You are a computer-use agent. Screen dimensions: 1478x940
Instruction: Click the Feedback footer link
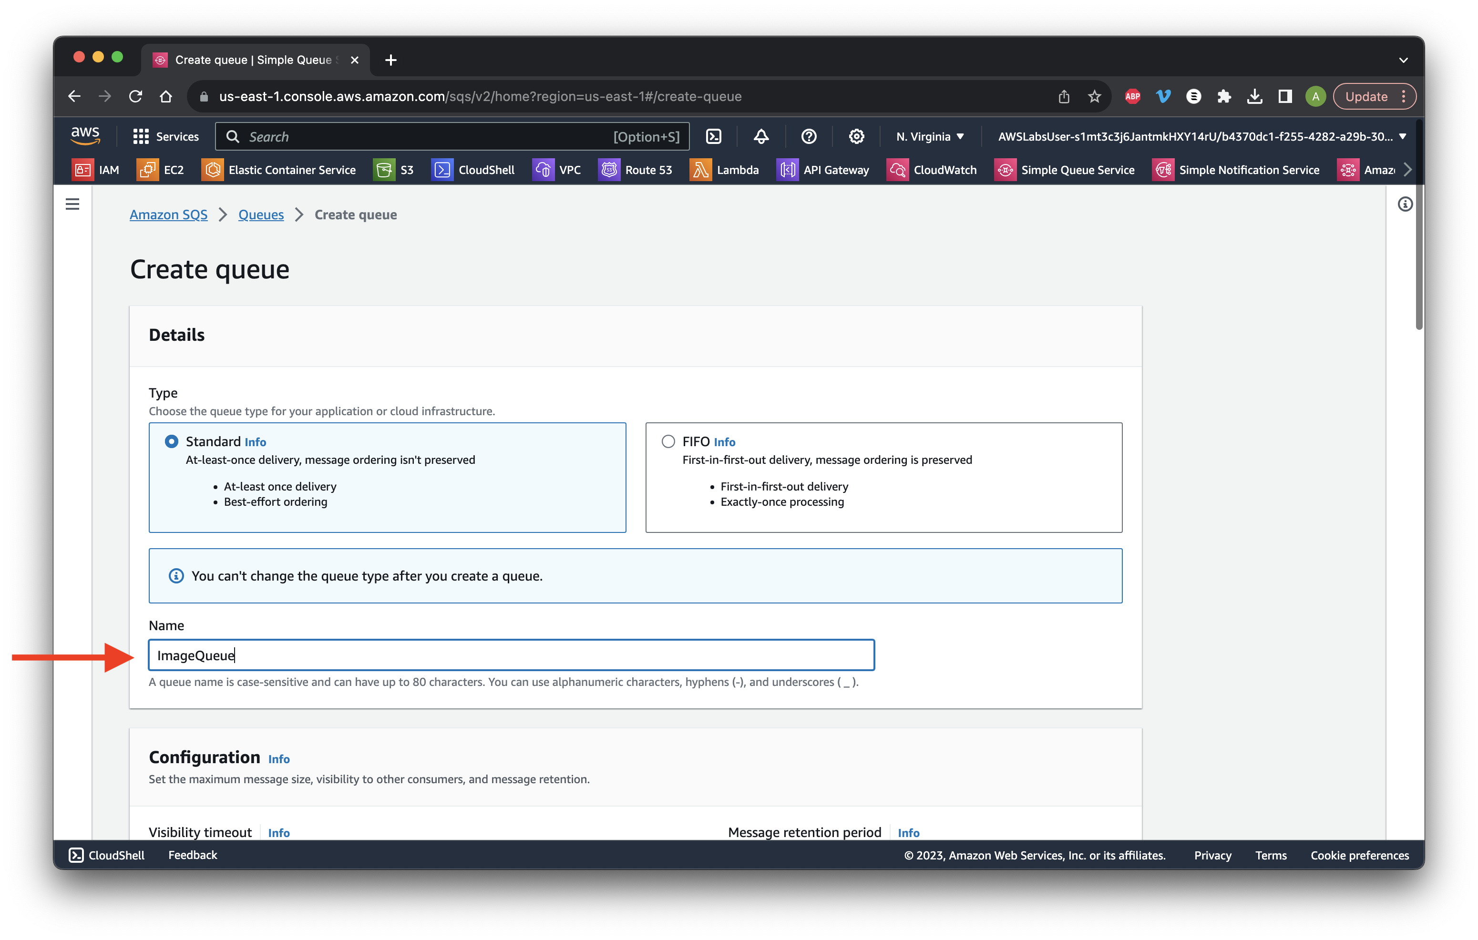(193, 855)
